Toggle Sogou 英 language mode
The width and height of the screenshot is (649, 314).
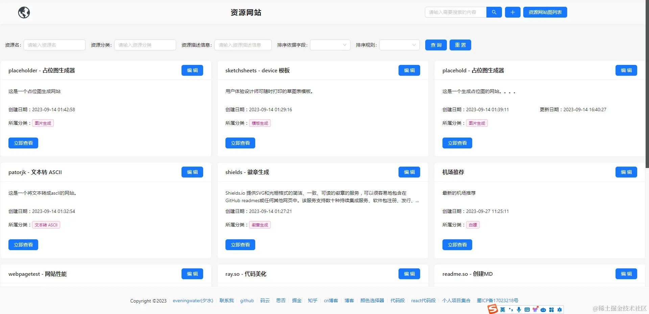pyautogui.click(x=503, y=310)
